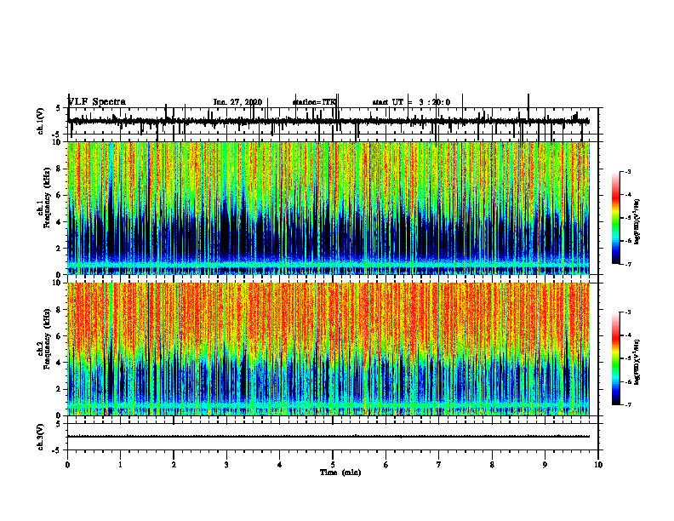Click the ch.2 frequency tick "8"
674x521 pixels.
[60, 310]
